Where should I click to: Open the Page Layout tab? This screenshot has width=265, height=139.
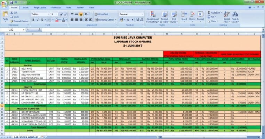(x=40, y=8)
